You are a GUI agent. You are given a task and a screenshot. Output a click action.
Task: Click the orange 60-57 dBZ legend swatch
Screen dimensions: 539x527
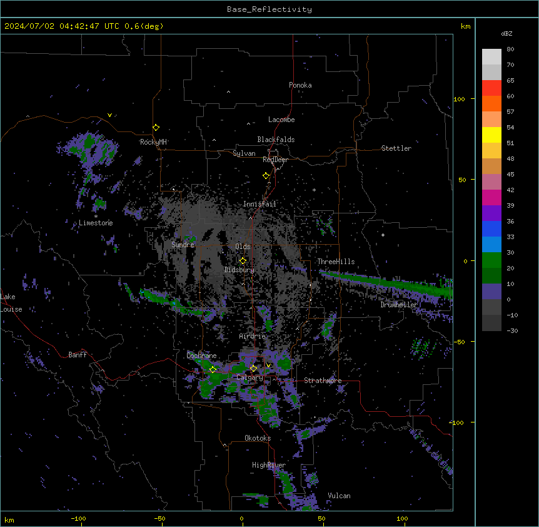pyautogui.click(x=491, y=104)
